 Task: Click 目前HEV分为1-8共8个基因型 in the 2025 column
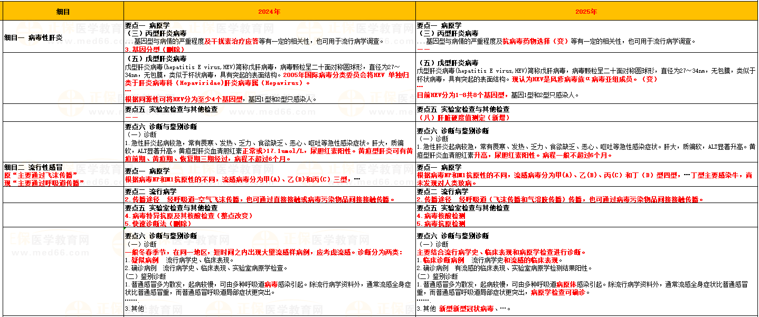(x=460, y=95)
